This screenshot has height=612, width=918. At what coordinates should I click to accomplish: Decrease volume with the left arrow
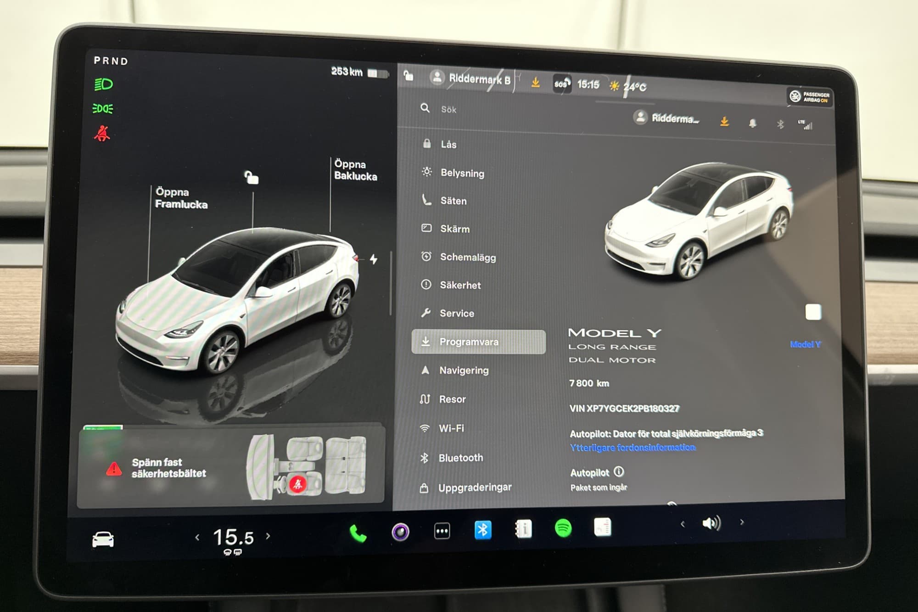point(683,524)
